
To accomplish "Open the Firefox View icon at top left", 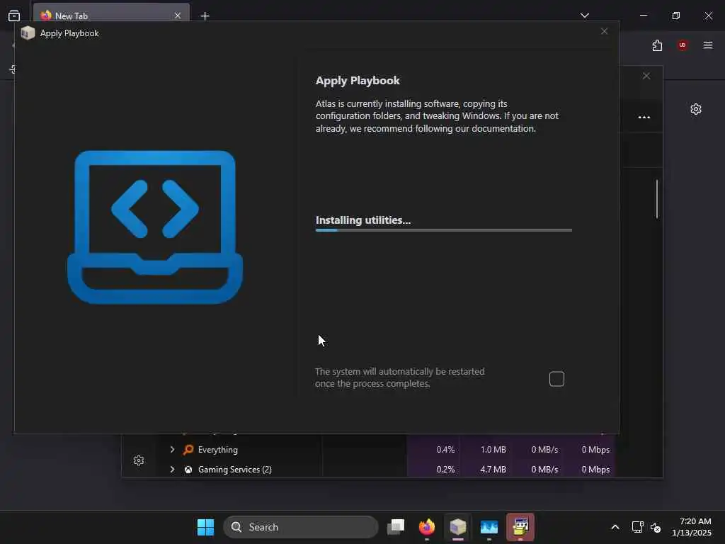I will pyautogui.click(x=14, y=16).
